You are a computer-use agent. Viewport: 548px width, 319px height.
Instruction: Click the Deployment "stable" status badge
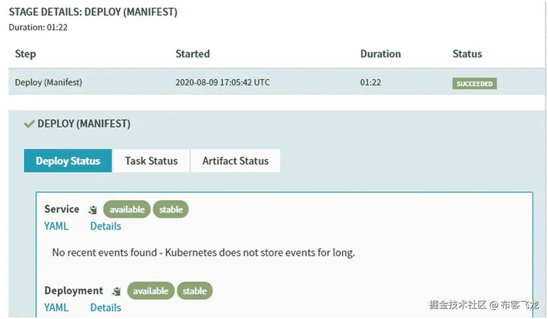tap(195, 291)
